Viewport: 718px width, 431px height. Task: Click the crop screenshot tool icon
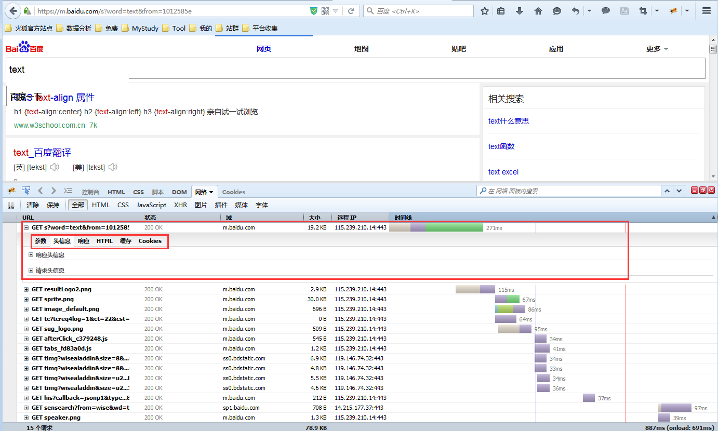pyautogui.click(x=643, y=11)
